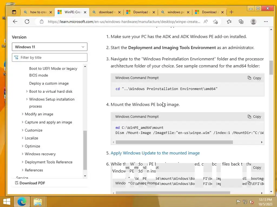This screenshot has height=207, width=277.
Task: Click the sidebar tree scrollbar down arrow
Action: (x=85, y=176)
